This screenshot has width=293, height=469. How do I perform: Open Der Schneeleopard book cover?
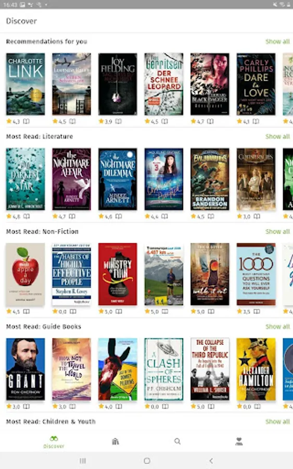[x=163, y=84]
